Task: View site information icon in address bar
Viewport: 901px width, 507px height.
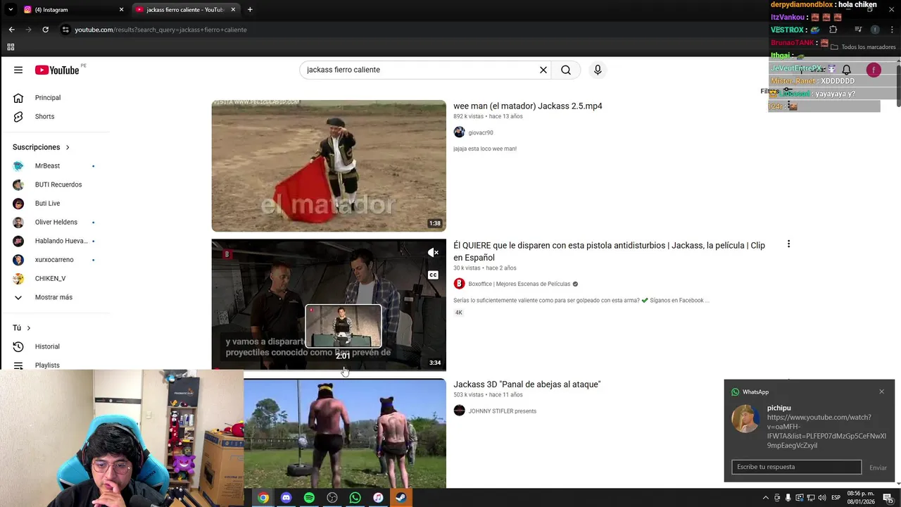Action: point(65,30)
